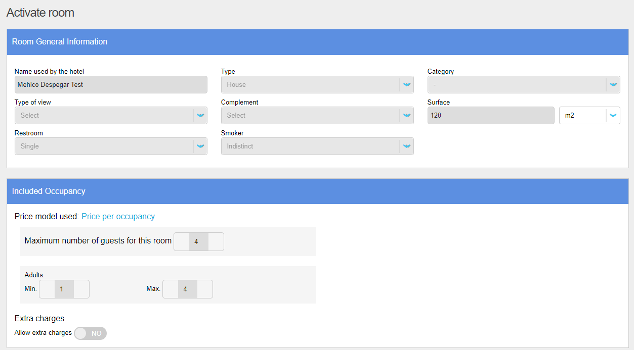Increase the Adults Max. value
This screenshot has width=634, height=350.
click(204, 289)
